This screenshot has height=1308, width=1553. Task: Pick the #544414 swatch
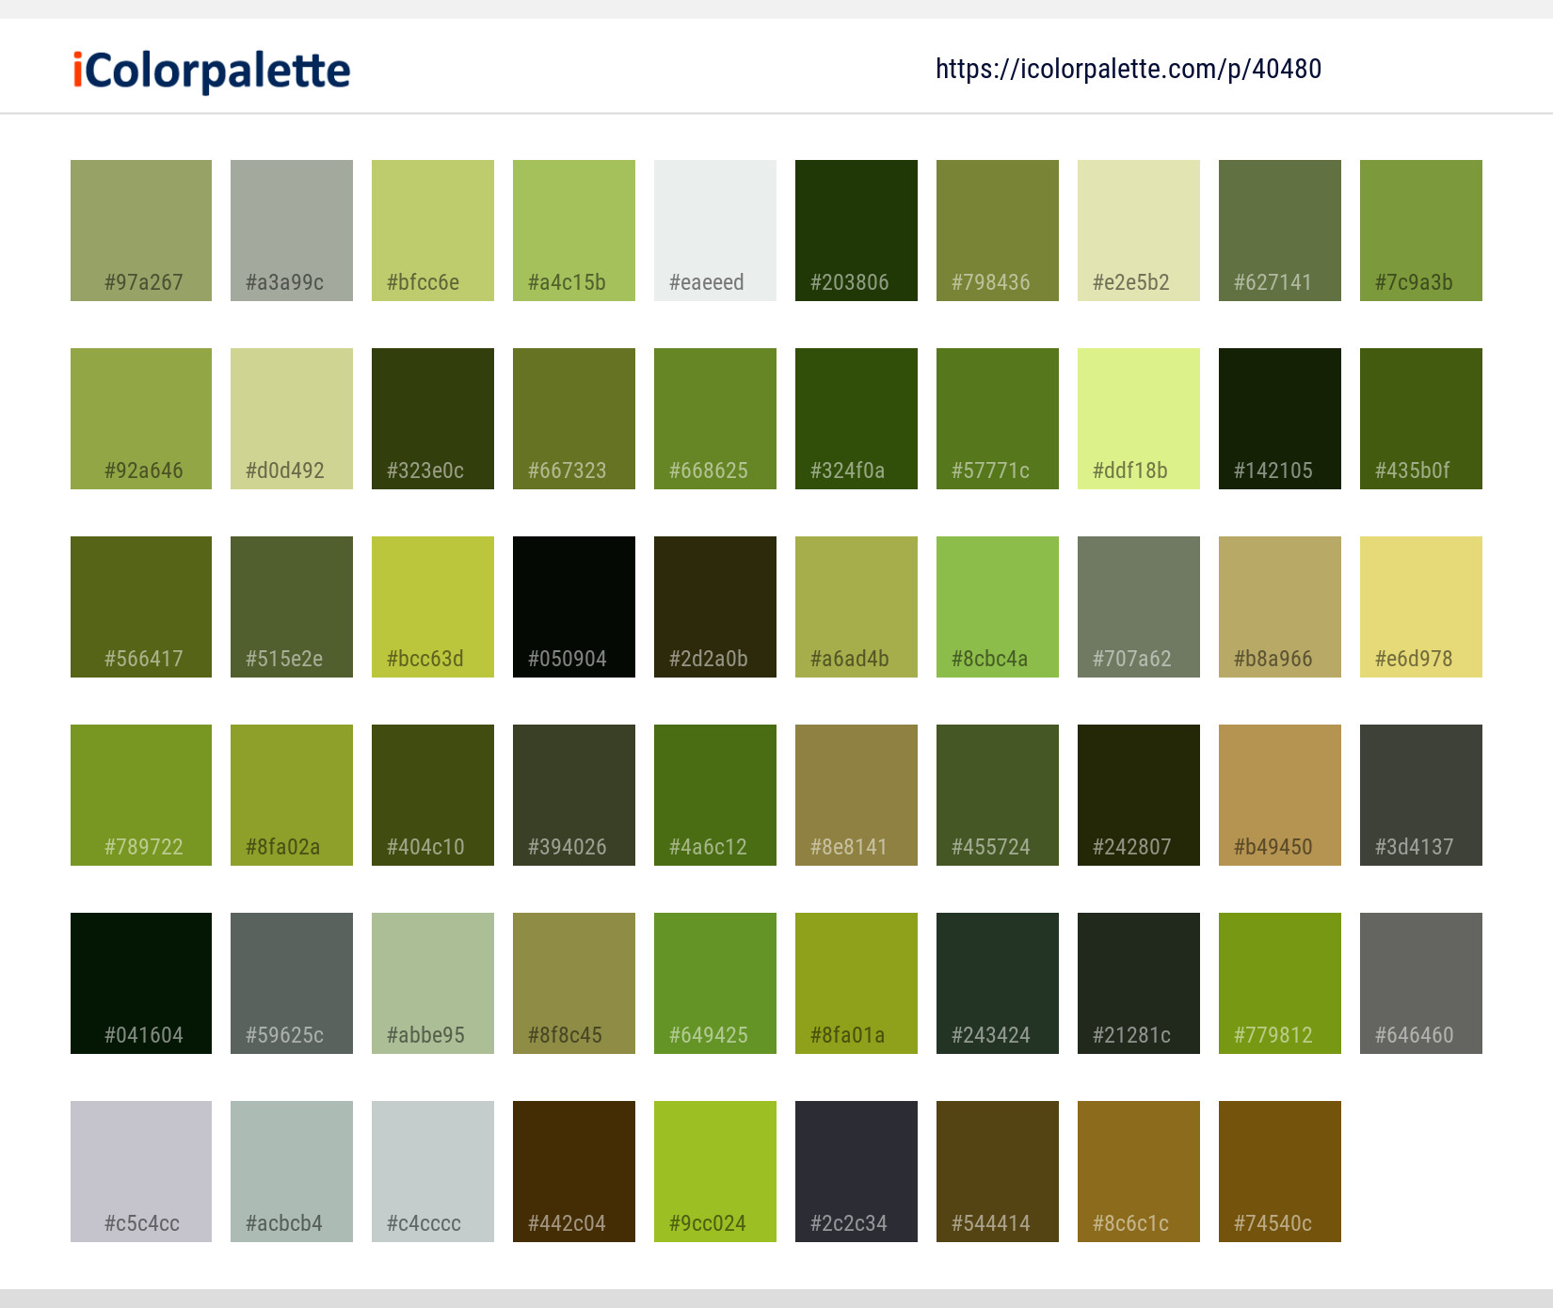pos(998,1172)
